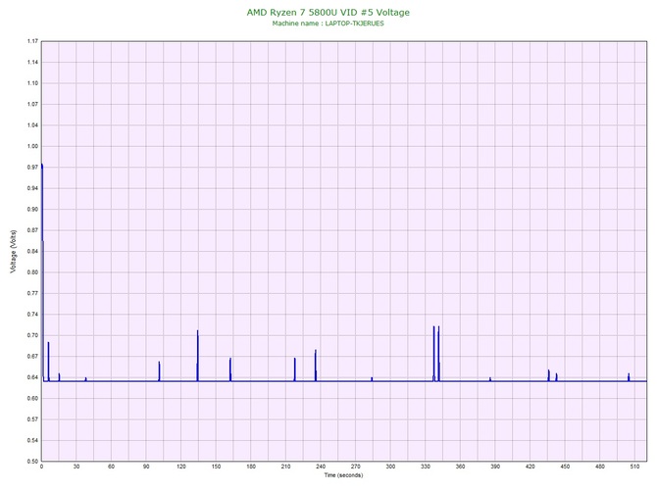Click the 0.50 value on the voltage axis
657x492 pixels.
click(x=32, y=461)
